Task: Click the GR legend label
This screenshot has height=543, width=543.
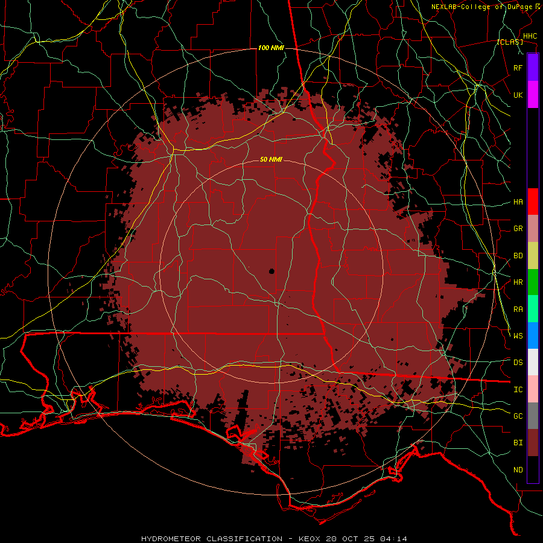Action: pos(518,229)
